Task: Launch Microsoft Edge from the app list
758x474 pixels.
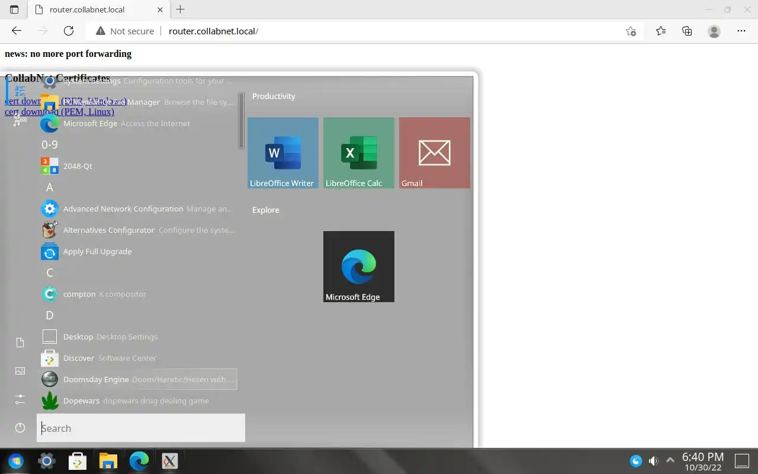Action: (138, 123)
